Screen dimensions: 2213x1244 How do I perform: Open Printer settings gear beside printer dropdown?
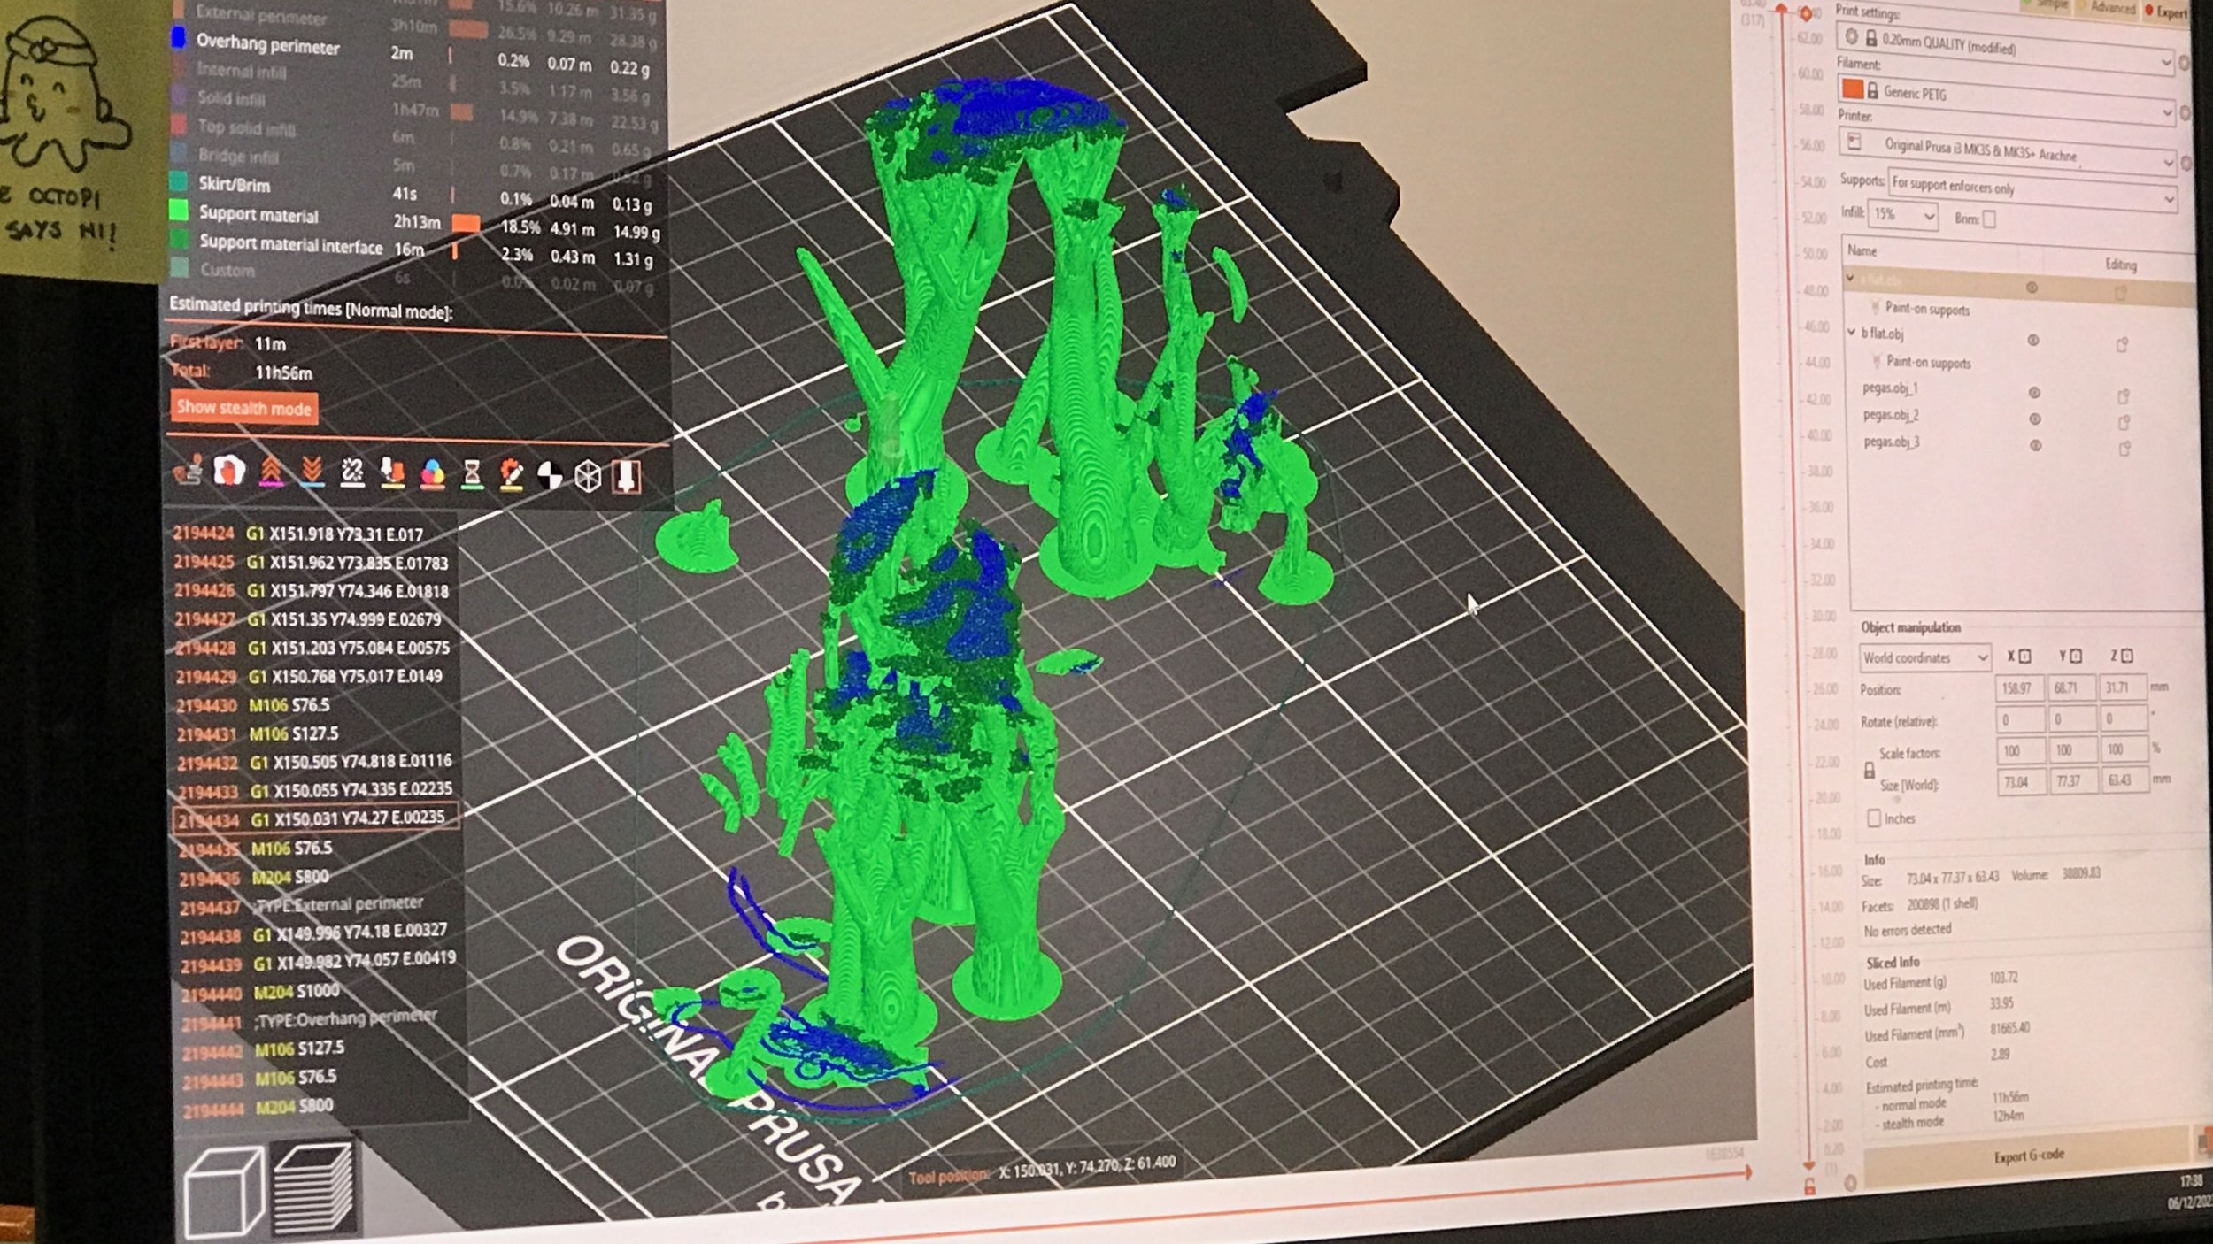2186,164
